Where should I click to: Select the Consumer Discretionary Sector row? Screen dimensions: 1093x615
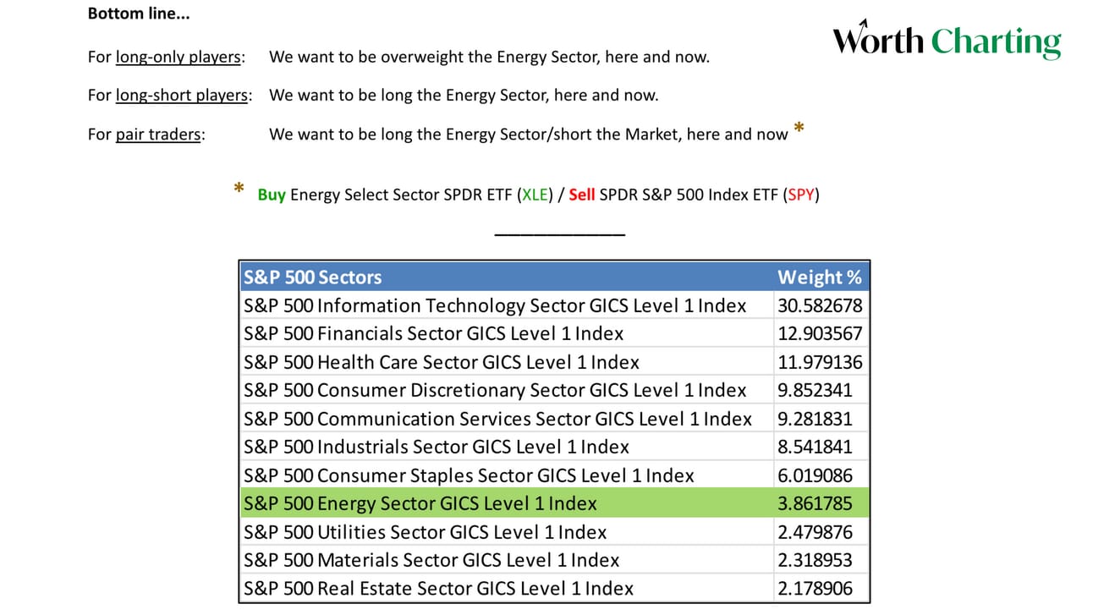(x=554, y=390)
